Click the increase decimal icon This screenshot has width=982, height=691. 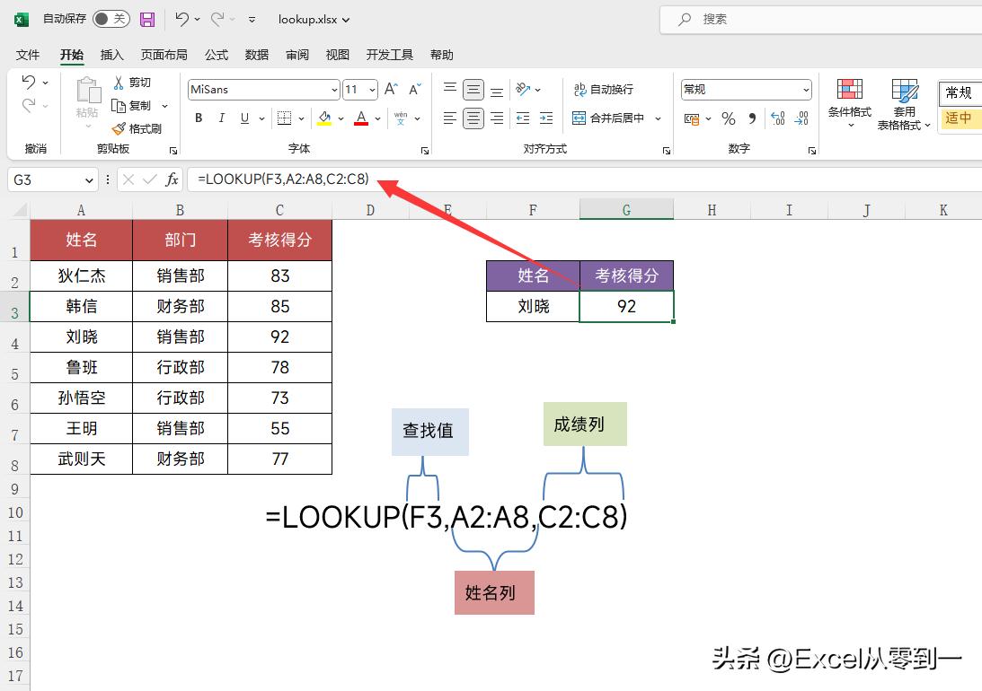(x=778, y=118)
